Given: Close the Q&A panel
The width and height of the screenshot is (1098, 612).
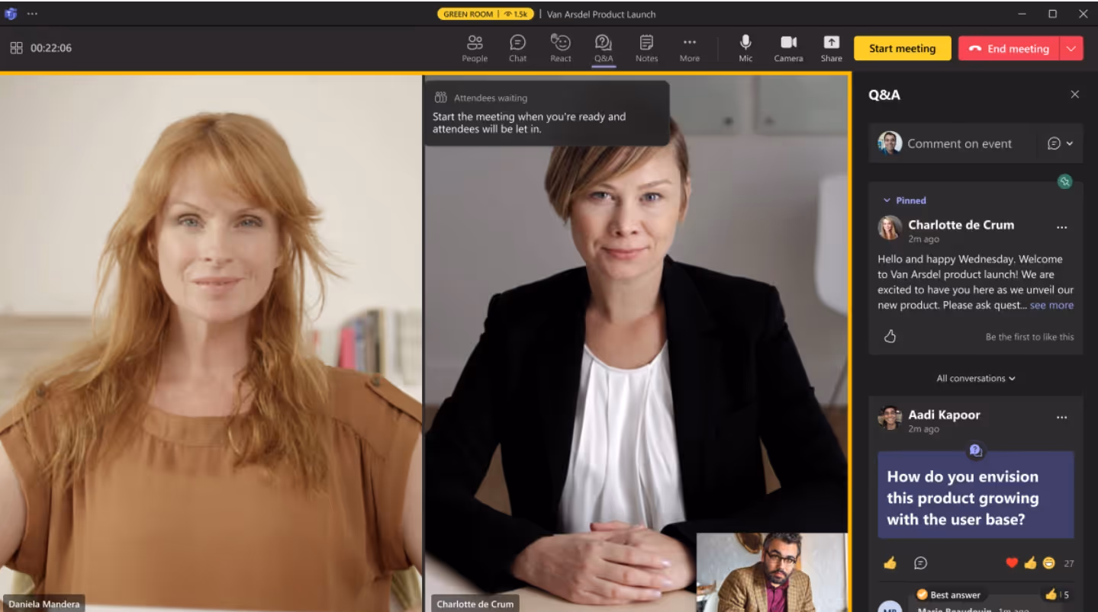Looking at the screenshot, I should click(1075, 95).
